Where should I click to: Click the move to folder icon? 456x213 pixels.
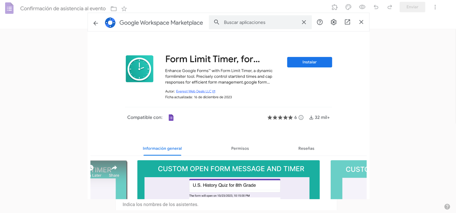pyautogui.click(x=114, y=9)
